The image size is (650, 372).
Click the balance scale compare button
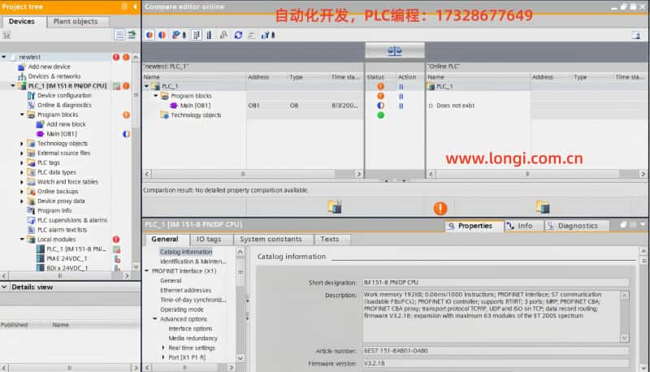tap(395, 50)
